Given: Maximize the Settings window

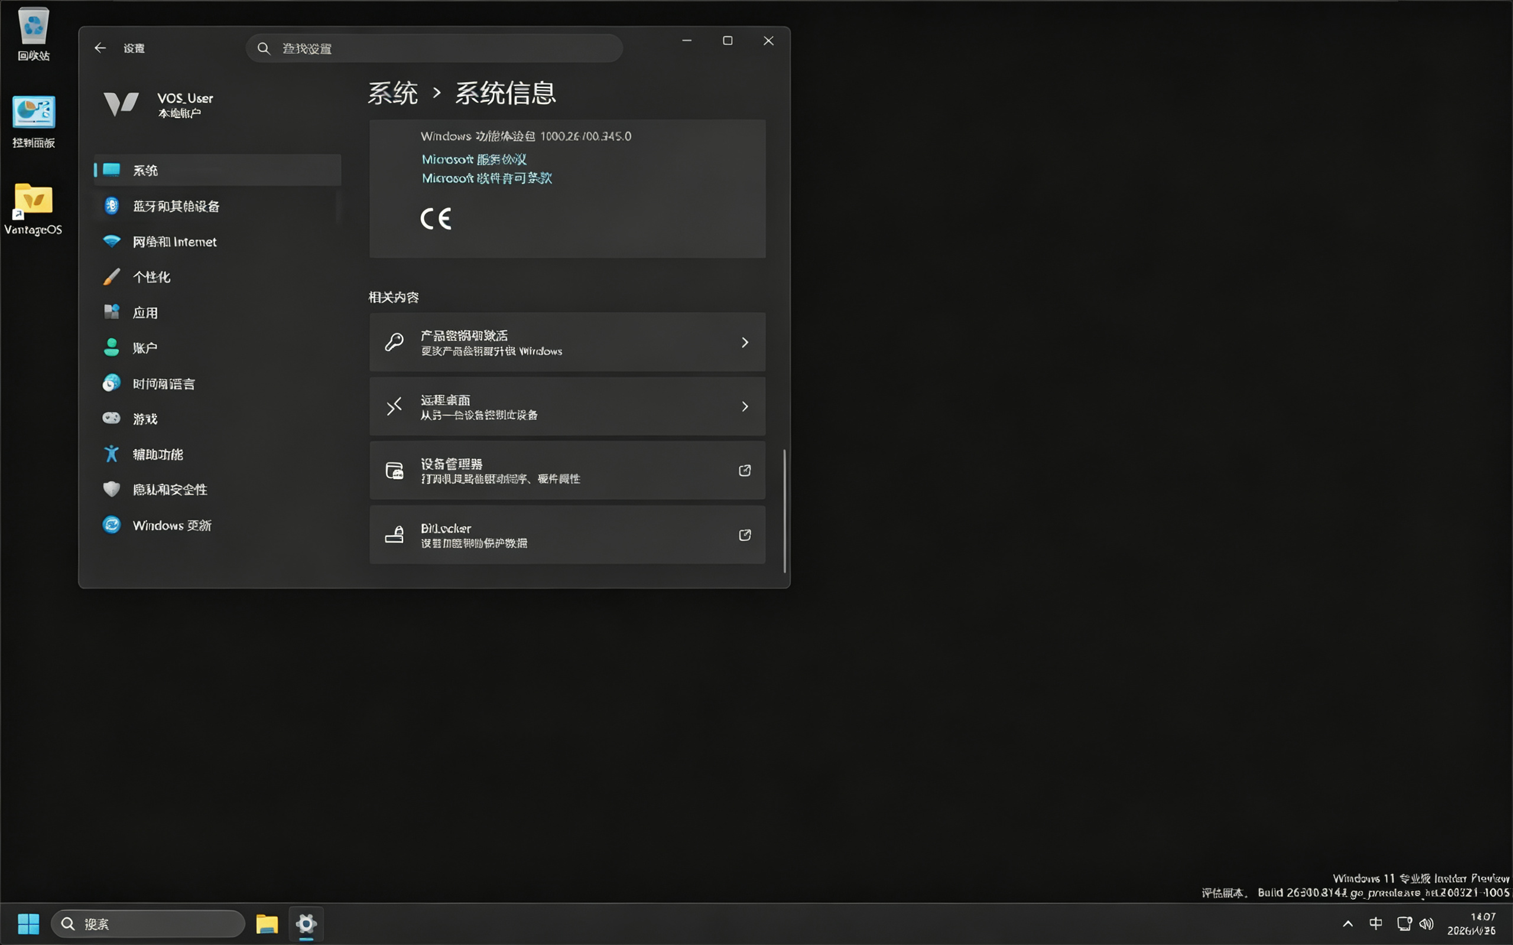Looking at the screenshot, I should click(728, 41).
